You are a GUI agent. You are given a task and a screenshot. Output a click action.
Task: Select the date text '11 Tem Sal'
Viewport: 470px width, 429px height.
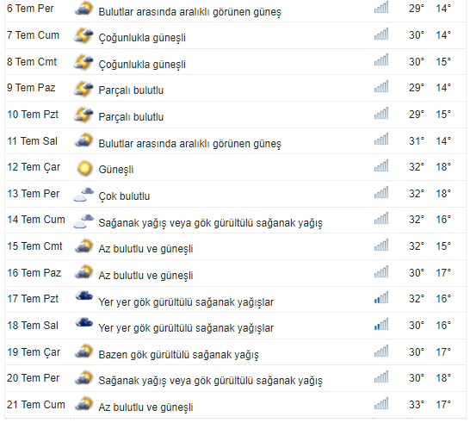pos(32,141)
